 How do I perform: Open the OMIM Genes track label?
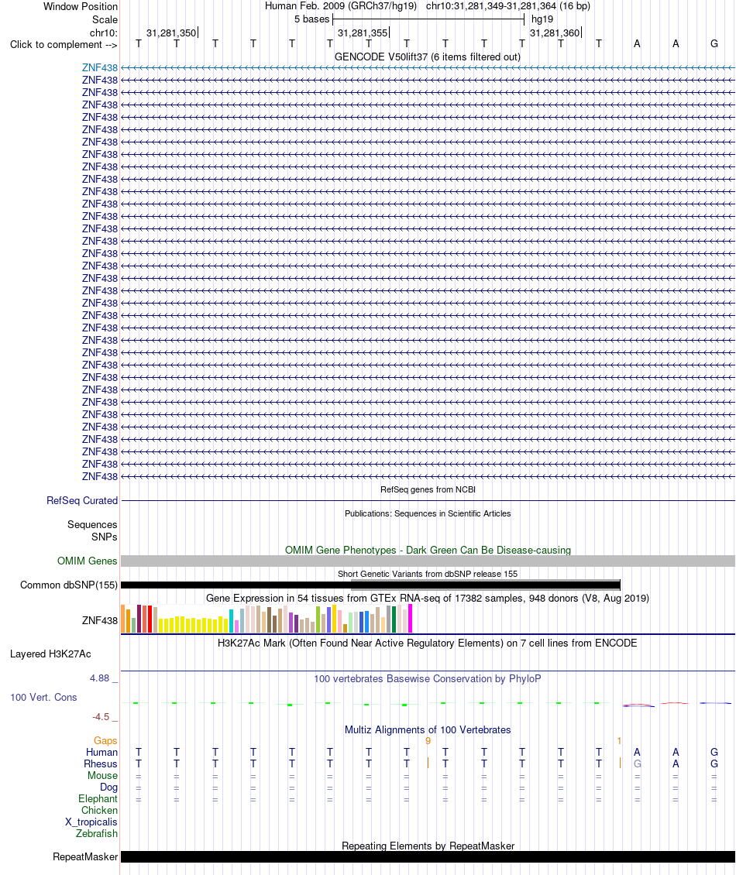87,561
